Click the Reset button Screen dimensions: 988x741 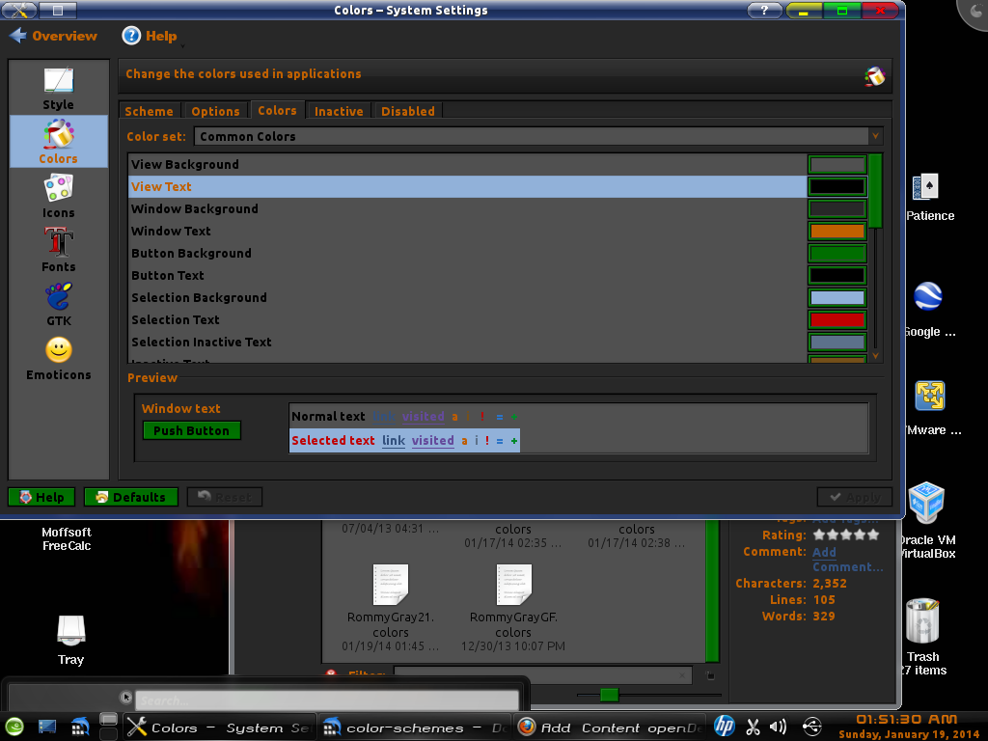point(225,497)
